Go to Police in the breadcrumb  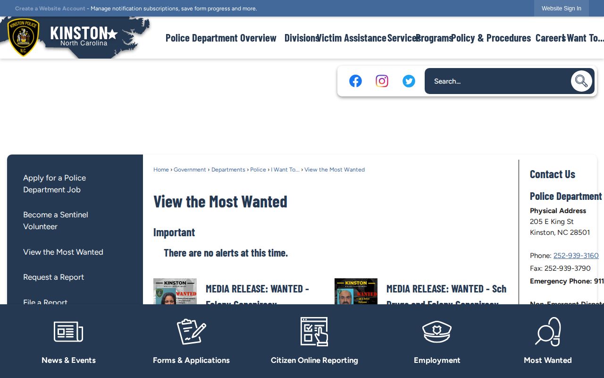[x=258, y=170]
